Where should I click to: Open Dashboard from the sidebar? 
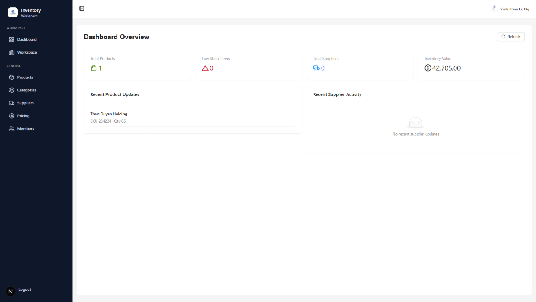point(26,39)
